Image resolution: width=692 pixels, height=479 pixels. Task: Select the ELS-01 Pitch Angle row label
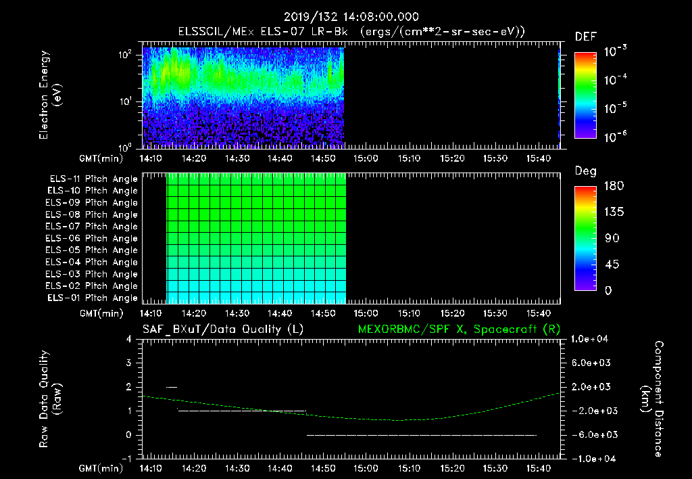[91, 298]
